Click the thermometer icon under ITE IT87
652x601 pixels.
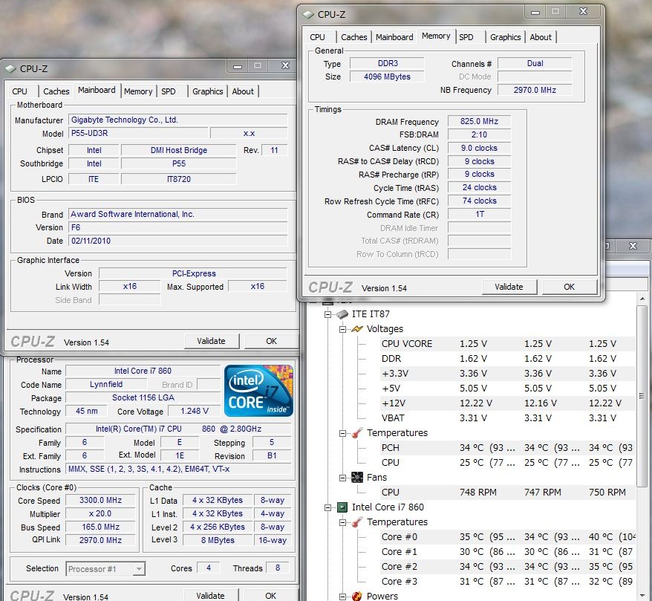point(356,433)
